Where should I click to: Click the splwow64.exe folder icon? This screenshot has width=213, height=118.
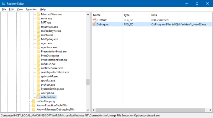tap(38, 76)
